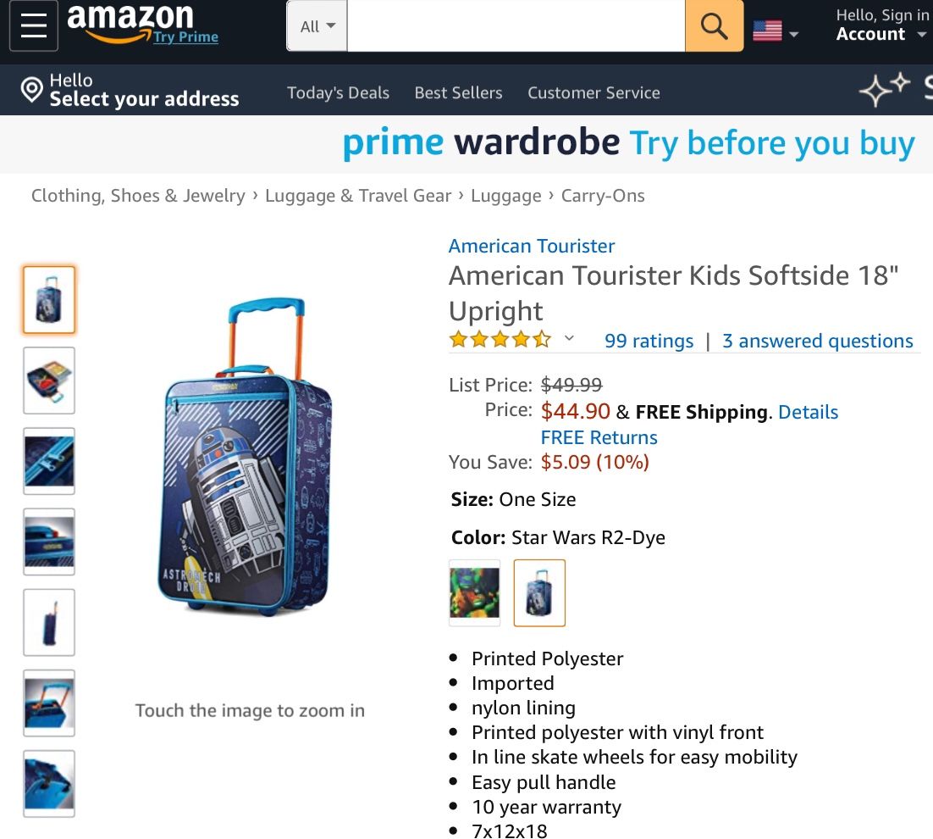The image size is (933, 839).
Task: Click the US flag country selector
Action: click(767, 32)
